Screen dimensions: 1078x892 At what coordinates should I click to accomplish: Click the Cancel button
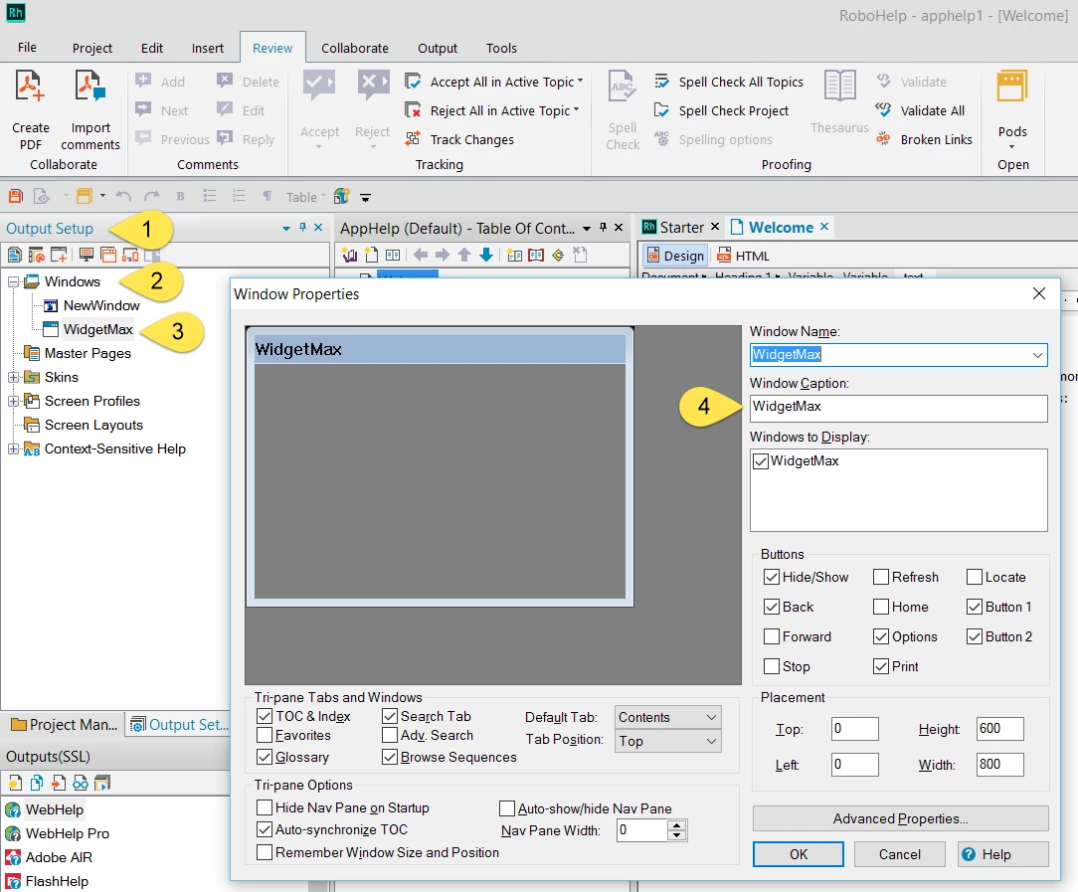tap(899, 854)
